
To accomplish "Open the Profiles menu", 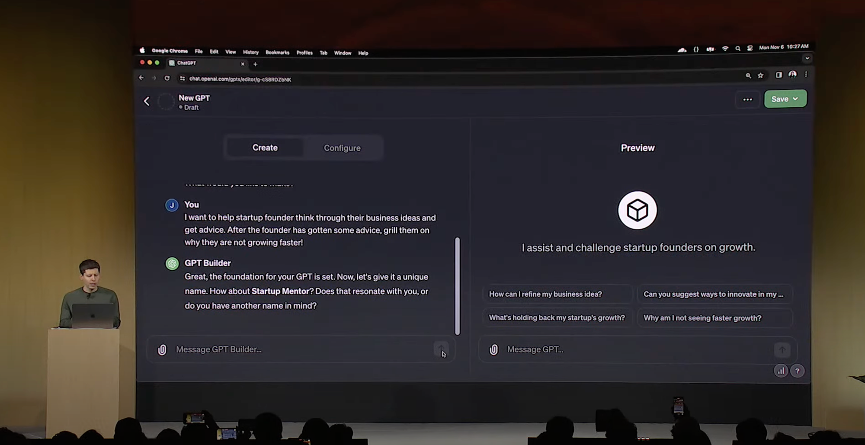I will [x=304, y=53].
